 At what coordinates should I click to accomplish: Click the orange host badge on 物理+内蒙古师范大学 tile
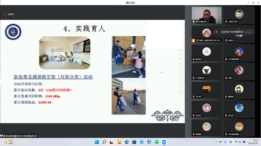pos(193,40)
